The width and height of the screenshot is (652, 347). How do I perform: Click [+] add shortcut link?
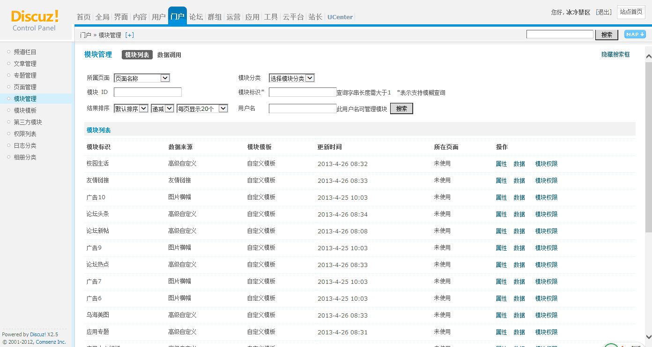(130, 35)
